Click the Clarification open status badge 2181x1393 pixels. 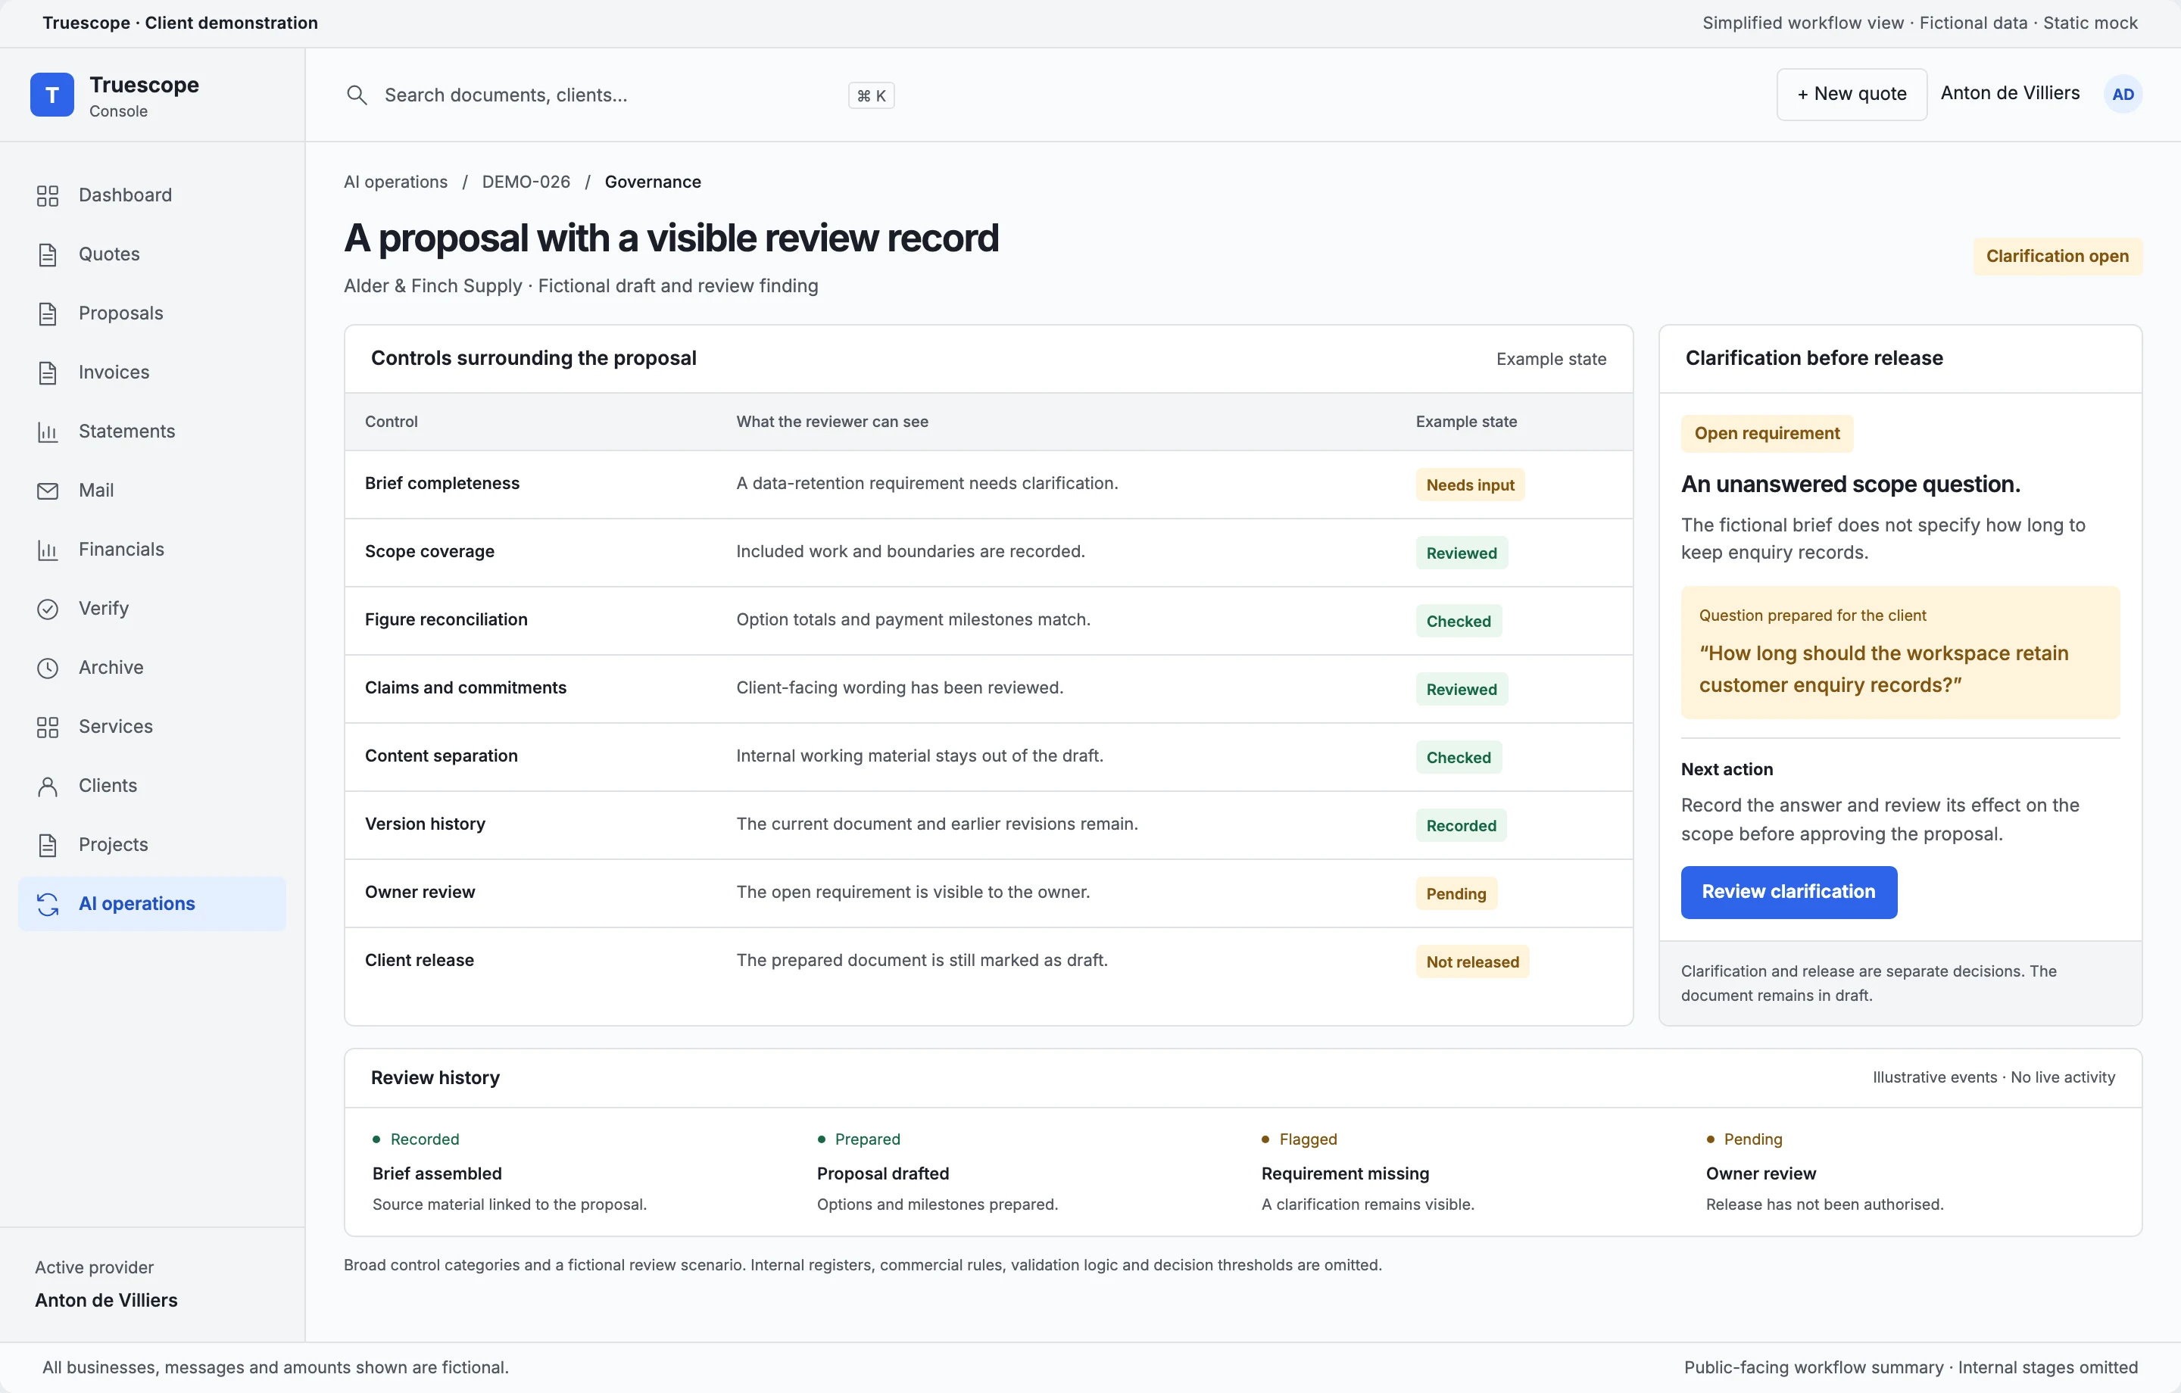pyautogui.click(x=2057, y=257)
